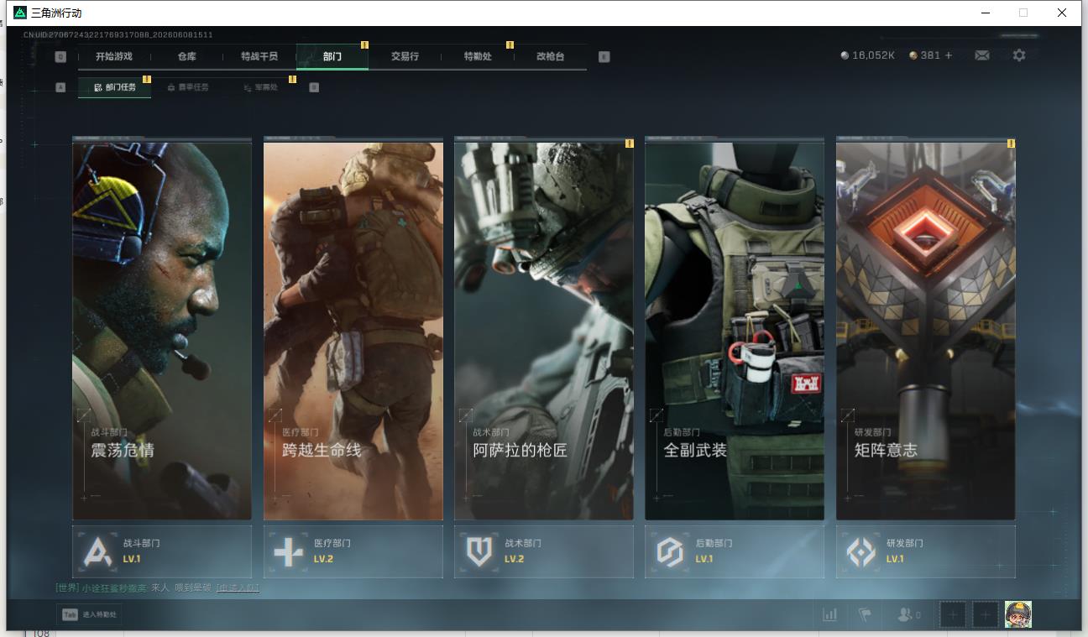This screenshot has width=1088, height=637.
Task: Open the 军需处 sub-tab
Action: click(261, 87)
